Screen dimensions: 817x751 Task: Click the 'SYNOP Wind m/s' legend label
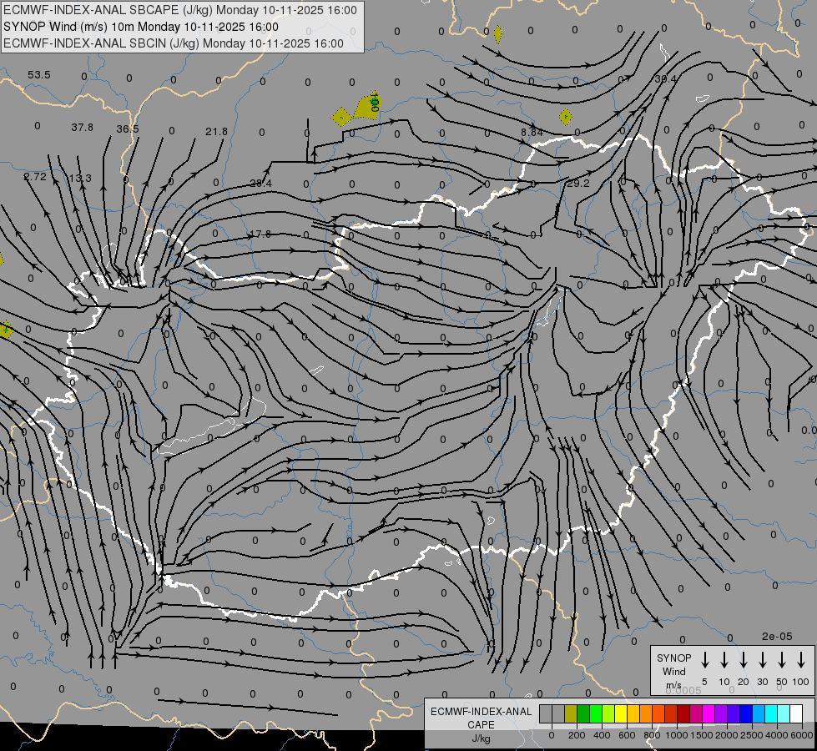673,671
